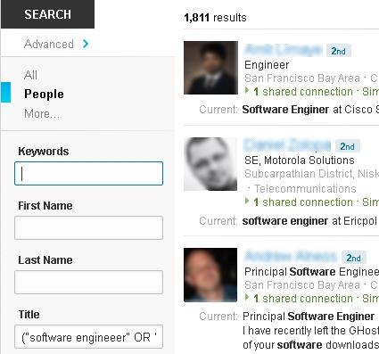Select the People search category
379x354 pixels.
[44, 94]
